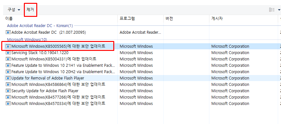Click icon of KB4577266 security update
This screenshot has width=281, height=124.
8,97
